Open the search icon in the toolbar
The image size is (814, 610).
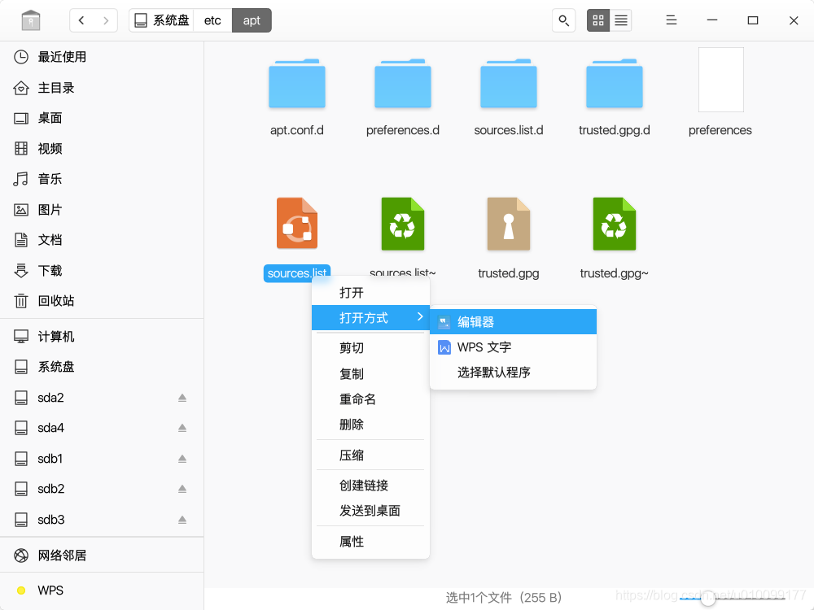coord(563,20)
